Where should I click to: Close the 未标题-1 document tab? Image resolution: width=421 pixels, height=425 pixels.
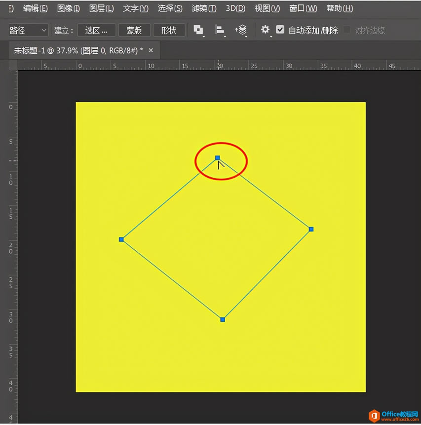pos(151,50)
